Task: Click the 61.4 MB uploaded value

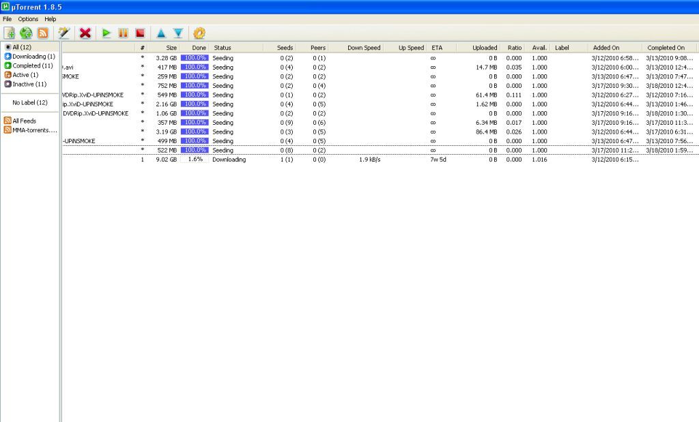Action: pyautogui.click(x=486, y=95)
